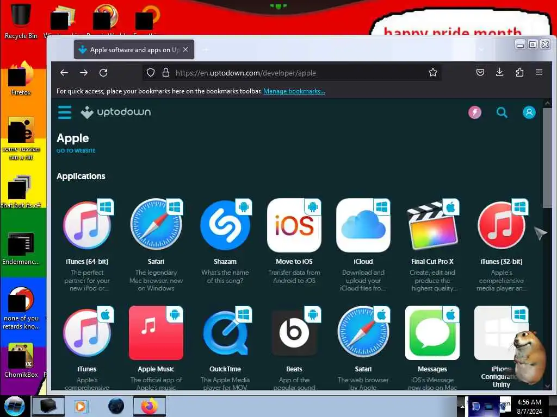This screenshot has height=417, width=557.
Task: Open the Mac iTunes icon above 'Apple's comprehensive'
Action: click(87, 333)
